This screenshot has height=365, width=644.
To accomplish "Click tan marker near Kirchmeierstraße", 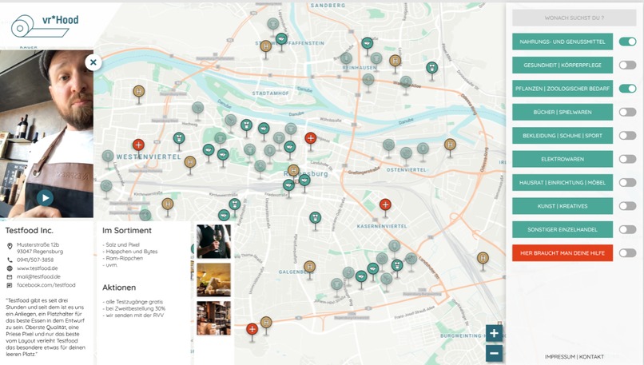I will click(167, 204).
